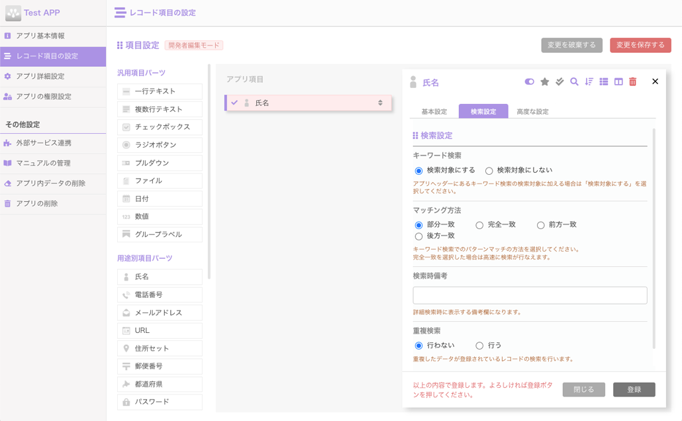Click 変更を保存する button
The width and height of the screenshot is (682, 421).
pyautogui.click(x=640, y=45)
